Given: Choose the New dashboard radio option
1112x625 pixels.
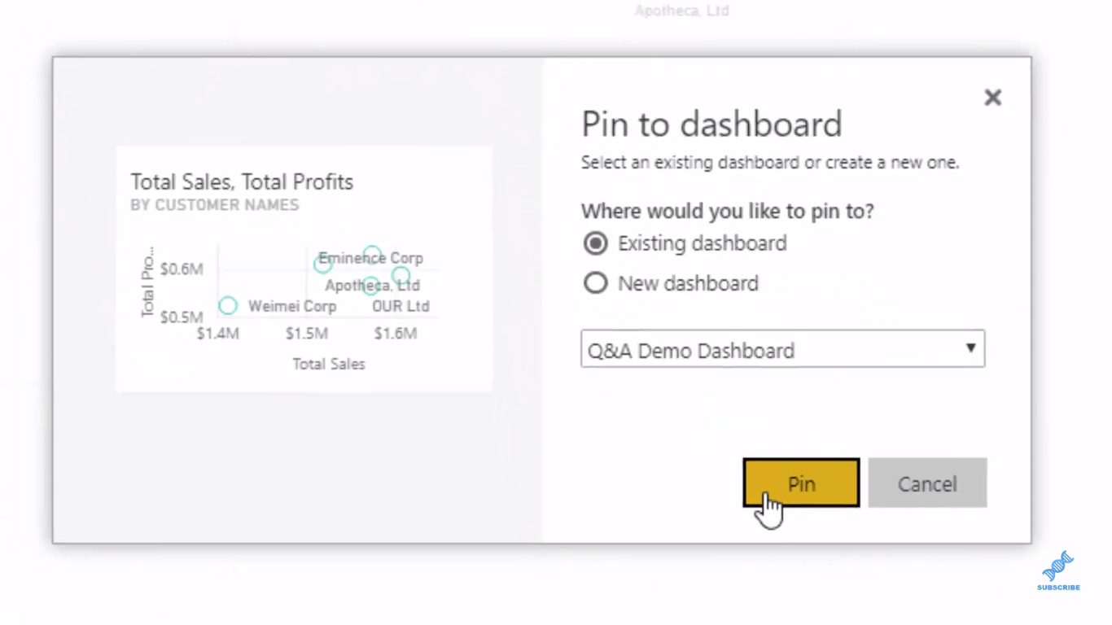Looking at the screenshot, I should pyautogui.click(x=596, y=283).
